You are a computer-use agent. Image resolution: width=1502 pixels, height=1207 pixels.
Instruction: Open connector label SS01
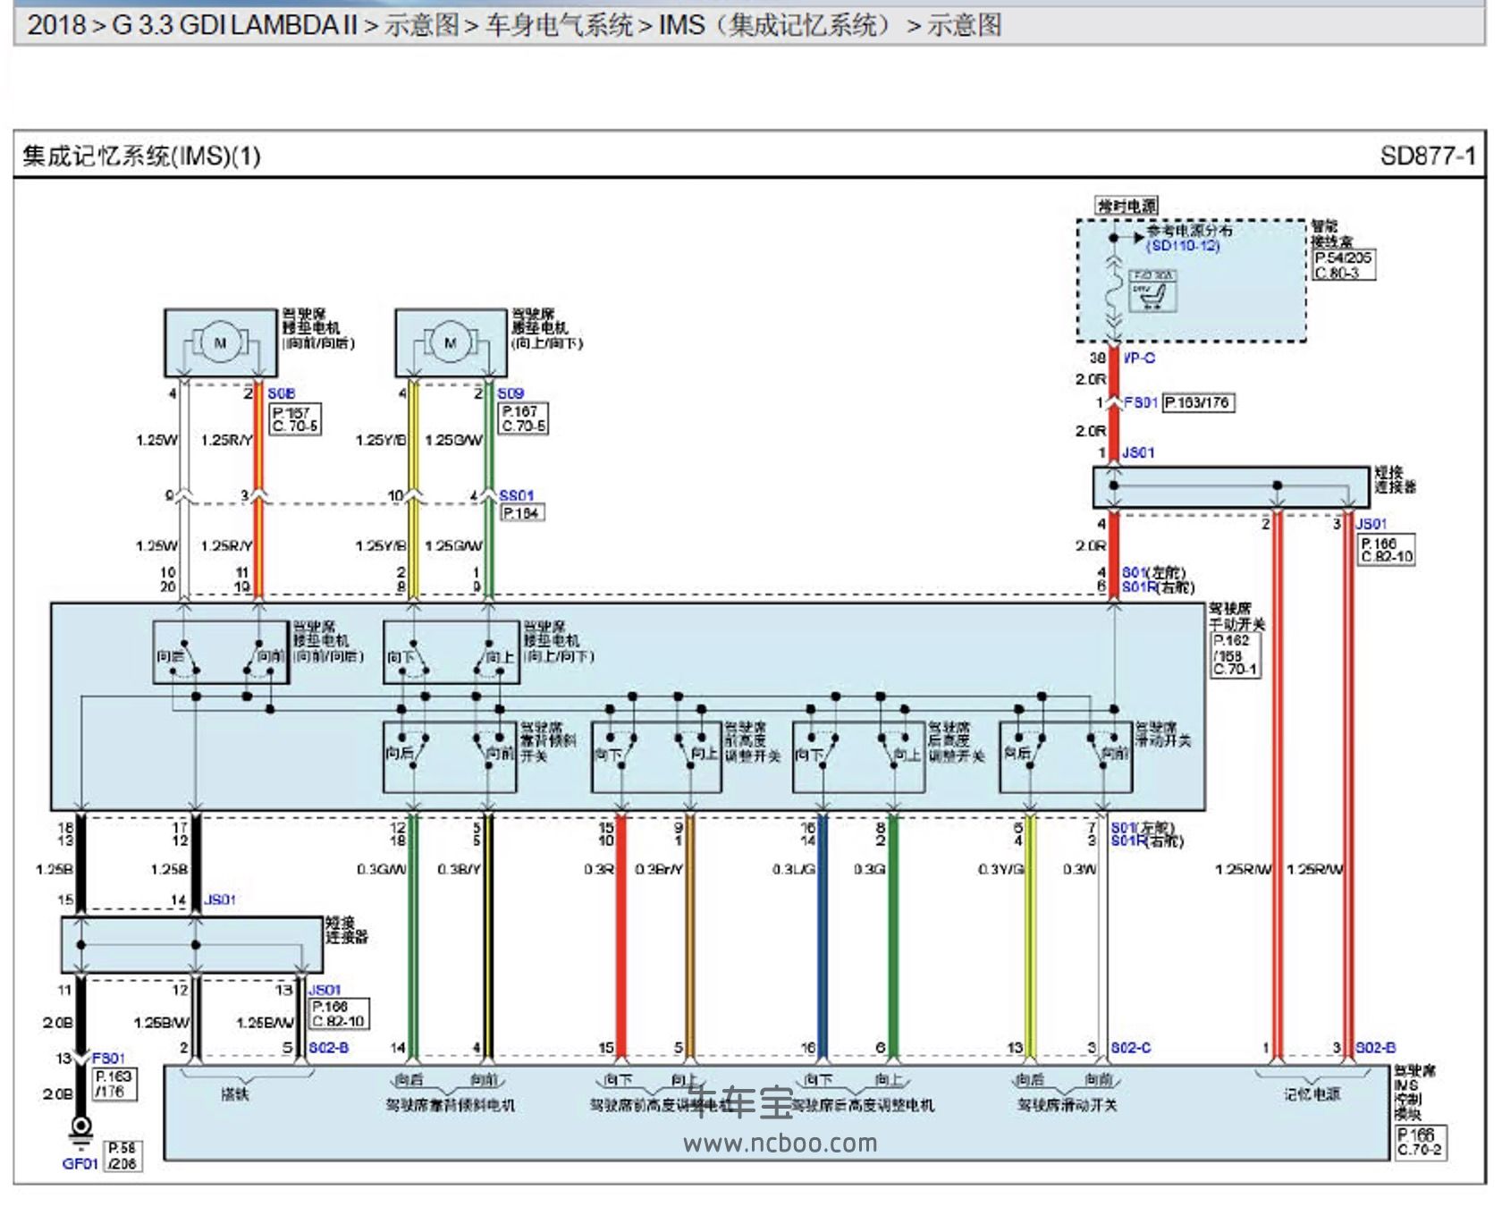[x=516, y=495]
